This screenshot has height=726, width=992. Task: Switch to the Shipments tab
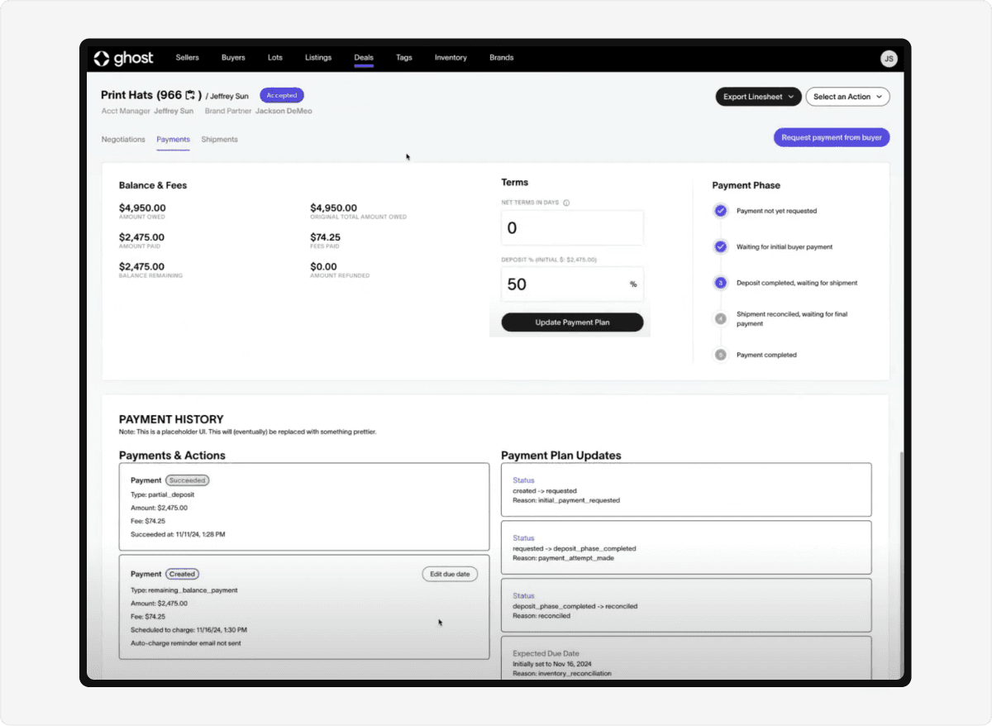coord(219,140)
